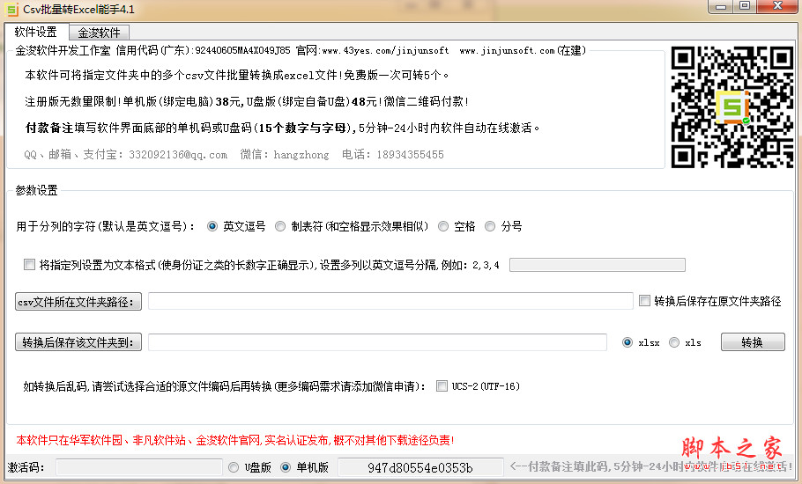
Task: Open the 金浚软件 tab
Action: pyautogui.click(x=100, y=33)
